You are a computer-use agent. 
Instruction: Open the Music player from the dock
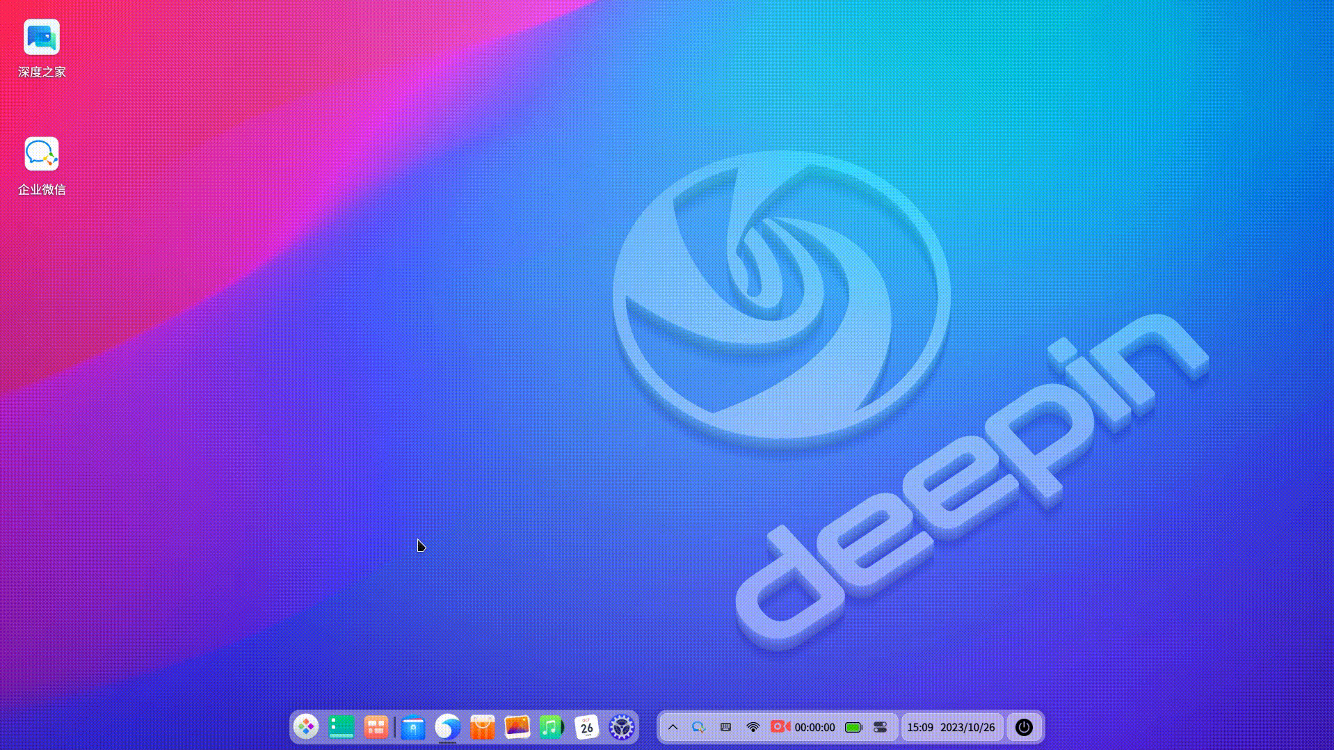[x=552, y=727]
